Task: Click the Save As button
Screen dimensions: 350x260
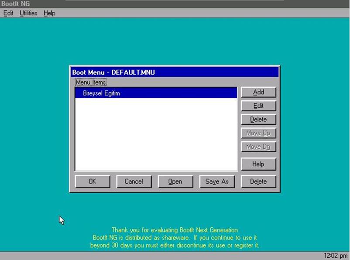Action: pyautogui.click(x=217, y=181)
